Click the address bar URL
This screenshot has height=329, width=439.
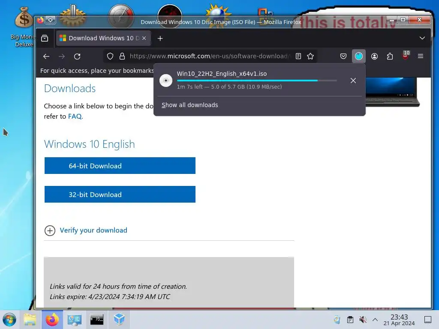point(210,56)
